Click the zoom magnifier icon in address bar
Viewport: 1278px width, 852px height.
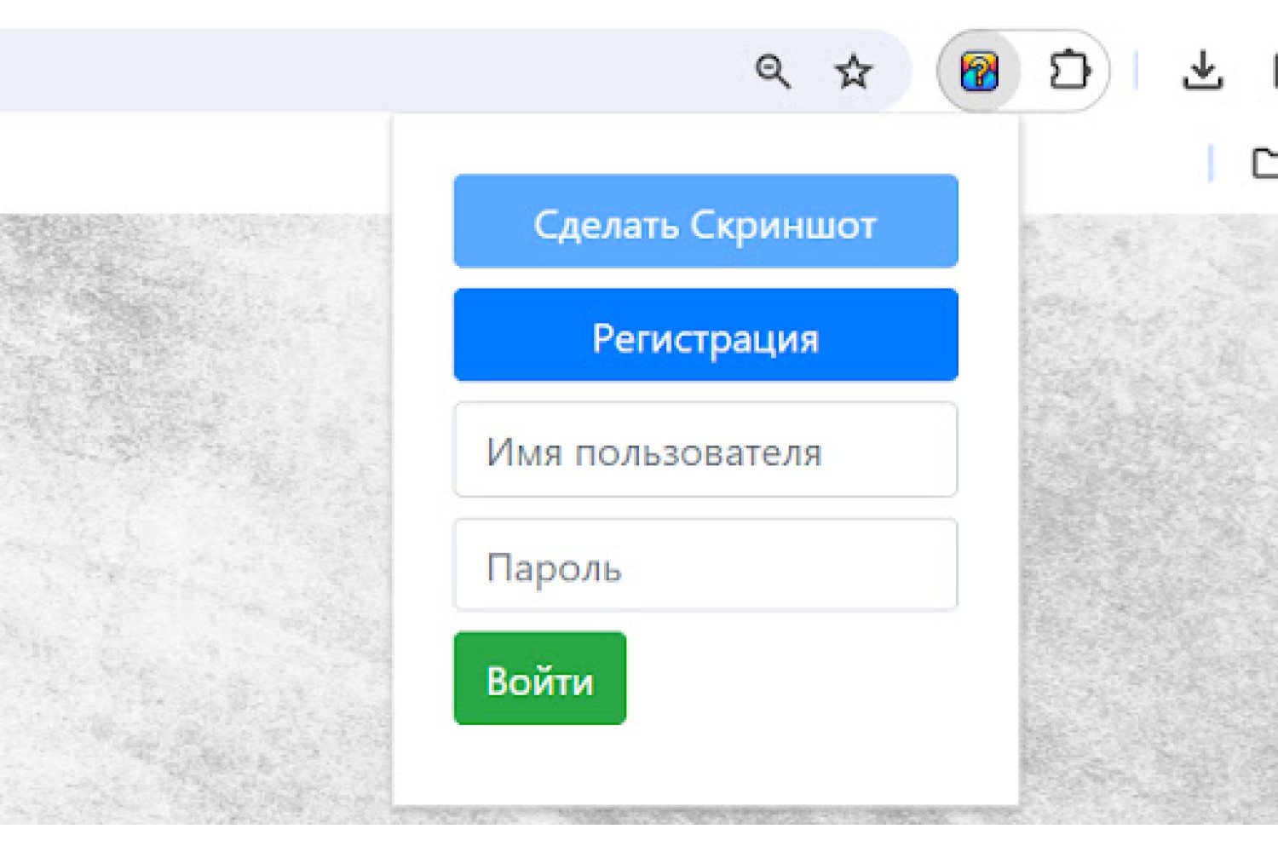(x=773, y=71)
